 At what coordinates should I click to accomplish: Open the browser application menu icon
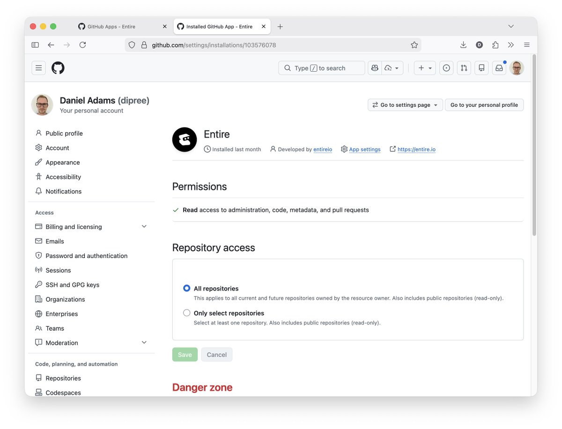526,45
